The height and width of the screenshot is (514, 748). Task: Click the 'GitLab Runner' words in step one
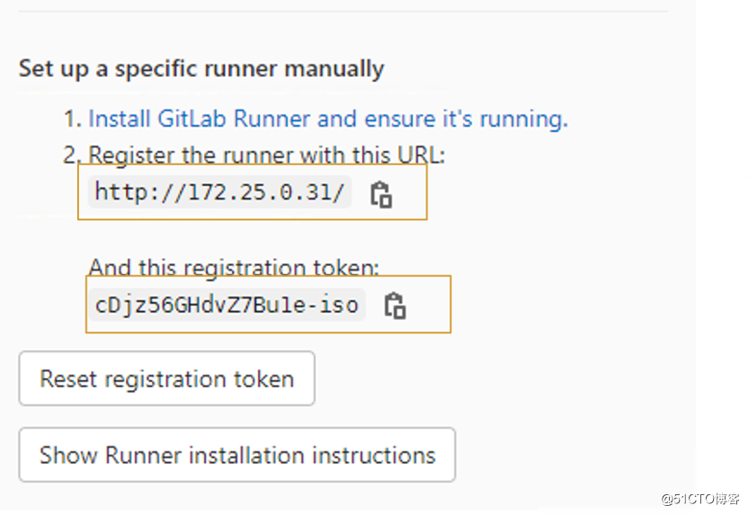coord(235,119)
